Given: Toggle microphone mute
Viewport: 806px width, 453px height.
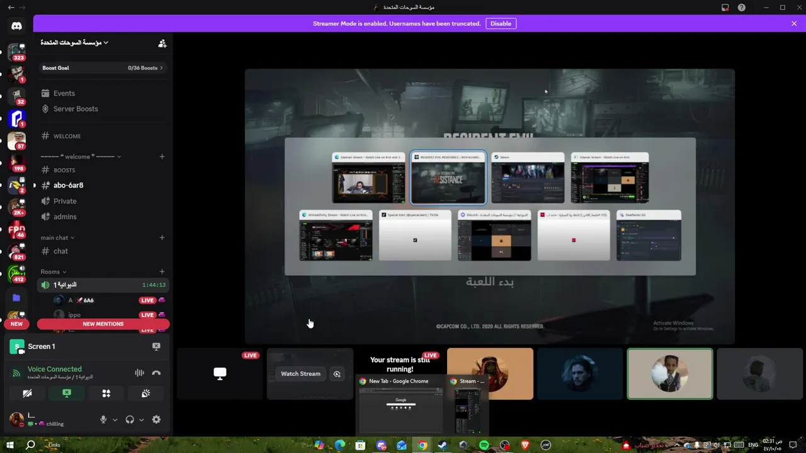Looking at the screenshot, I should click(103, 420).
